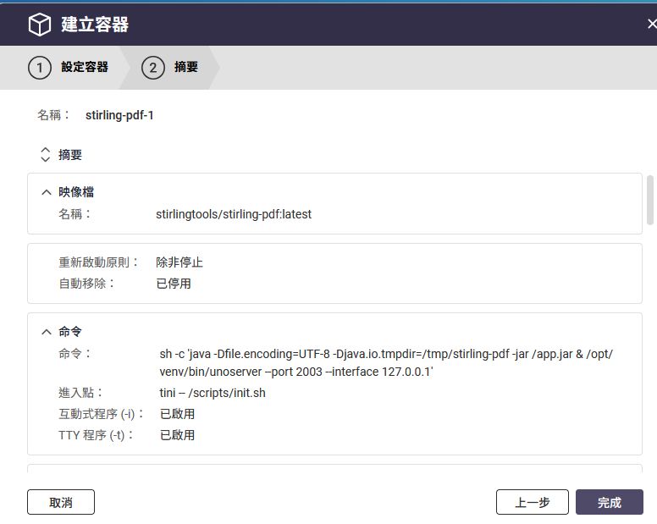Viewport: 657px width, 524px height.
Task: Click the summary panel vertical scrollbar
Action: pos(650,201)
